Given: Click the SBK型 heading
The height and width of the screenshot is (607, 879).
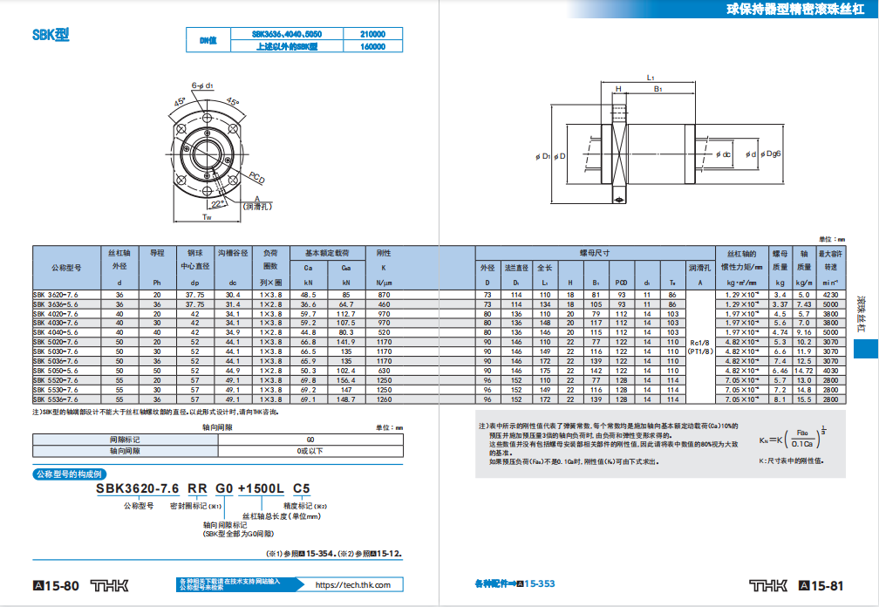Looking at the screenshot, I should [x=51, y=35].
